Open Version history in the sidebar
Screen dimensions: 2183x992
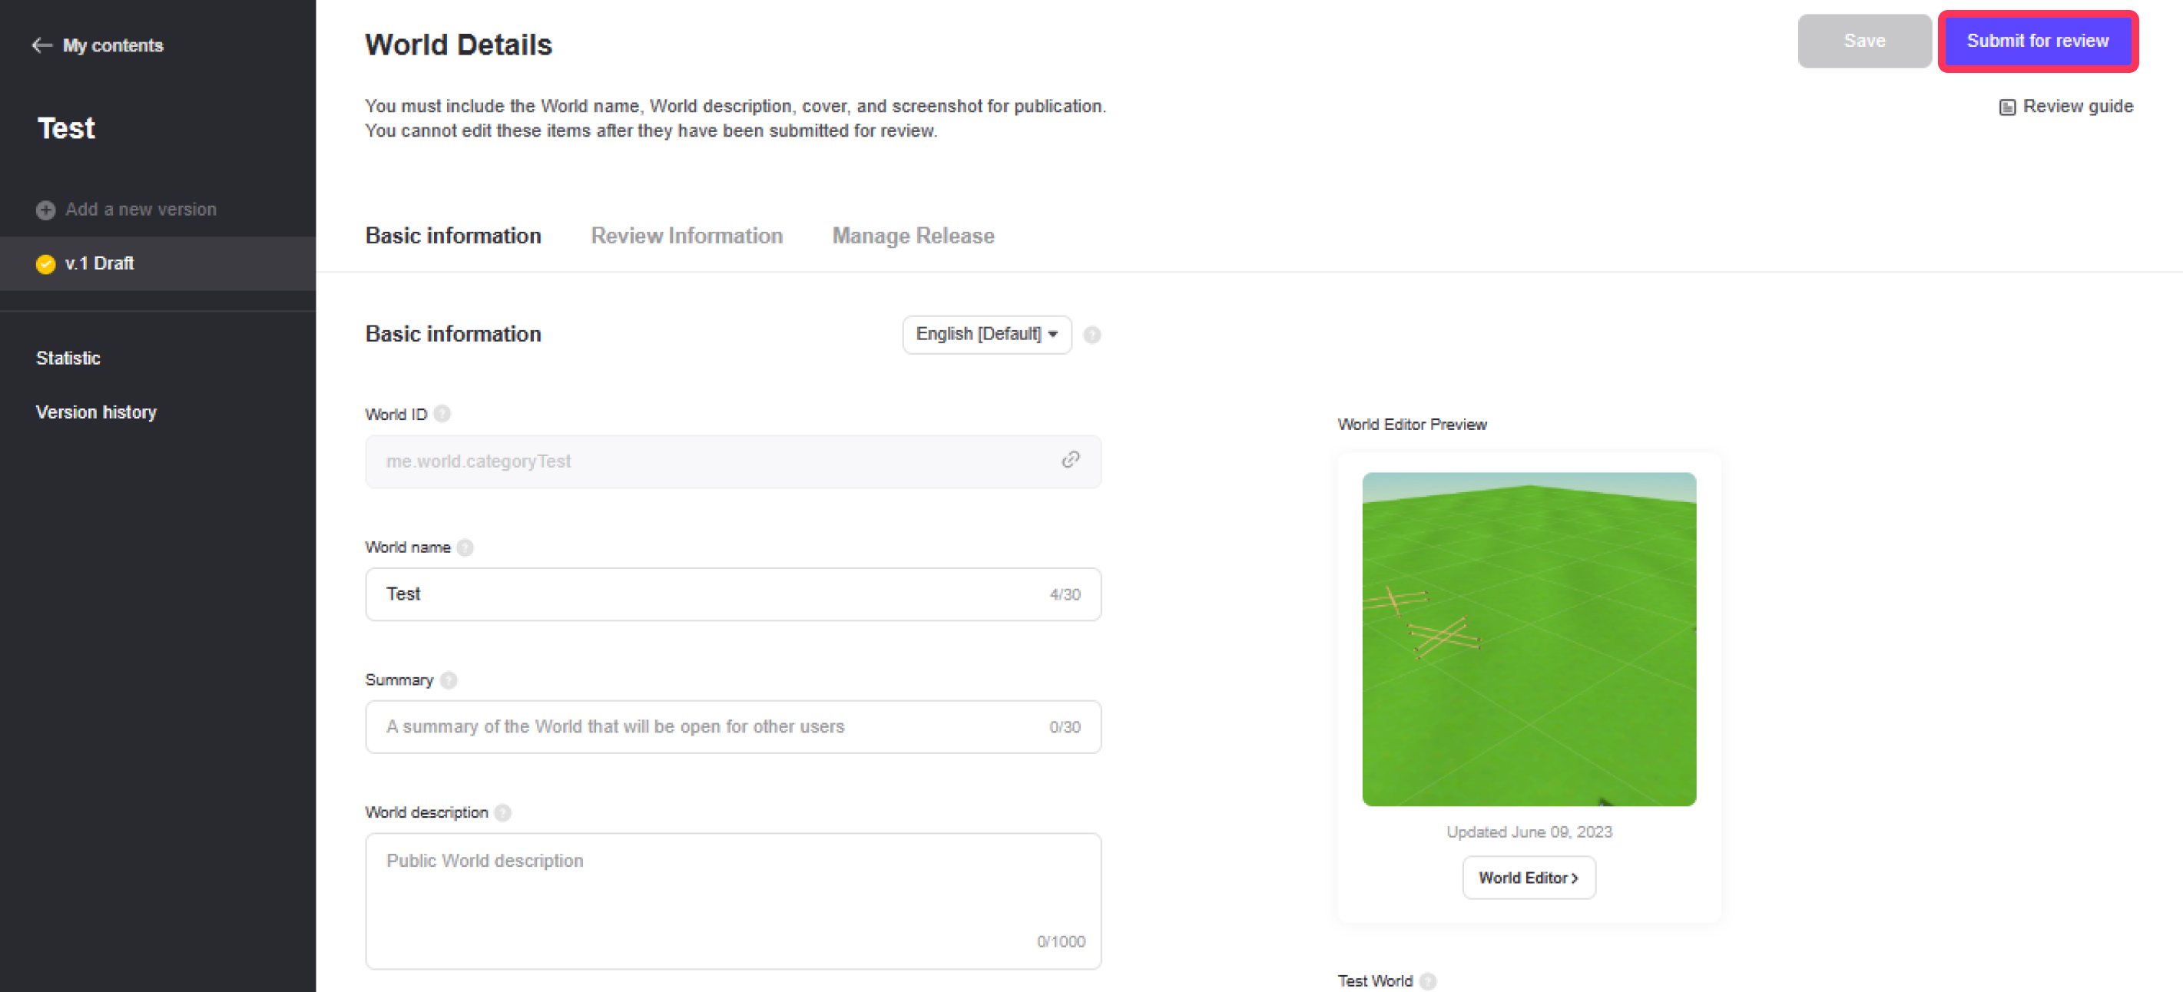pos(96,412)
